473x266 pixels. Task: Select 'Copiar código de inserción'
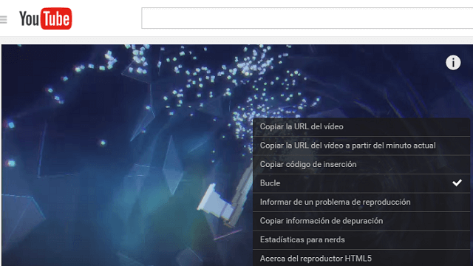(361, 164)
